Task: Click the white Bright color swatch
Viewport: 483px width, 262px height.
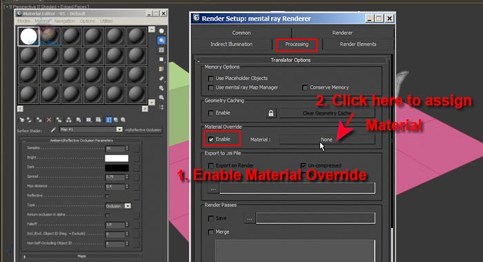Action: (x=117, y=158)
